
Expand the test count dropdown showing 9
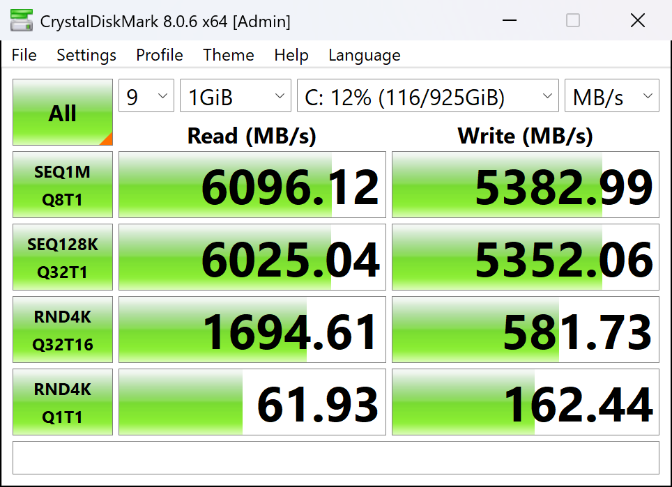146,95
